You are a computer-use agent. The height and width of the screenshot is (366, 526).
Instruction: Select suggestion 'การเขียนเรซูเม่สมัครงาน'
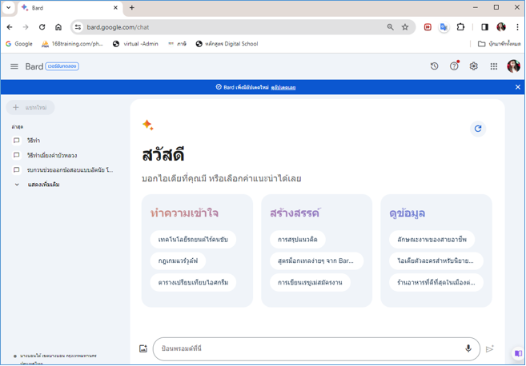coord(310,282)
